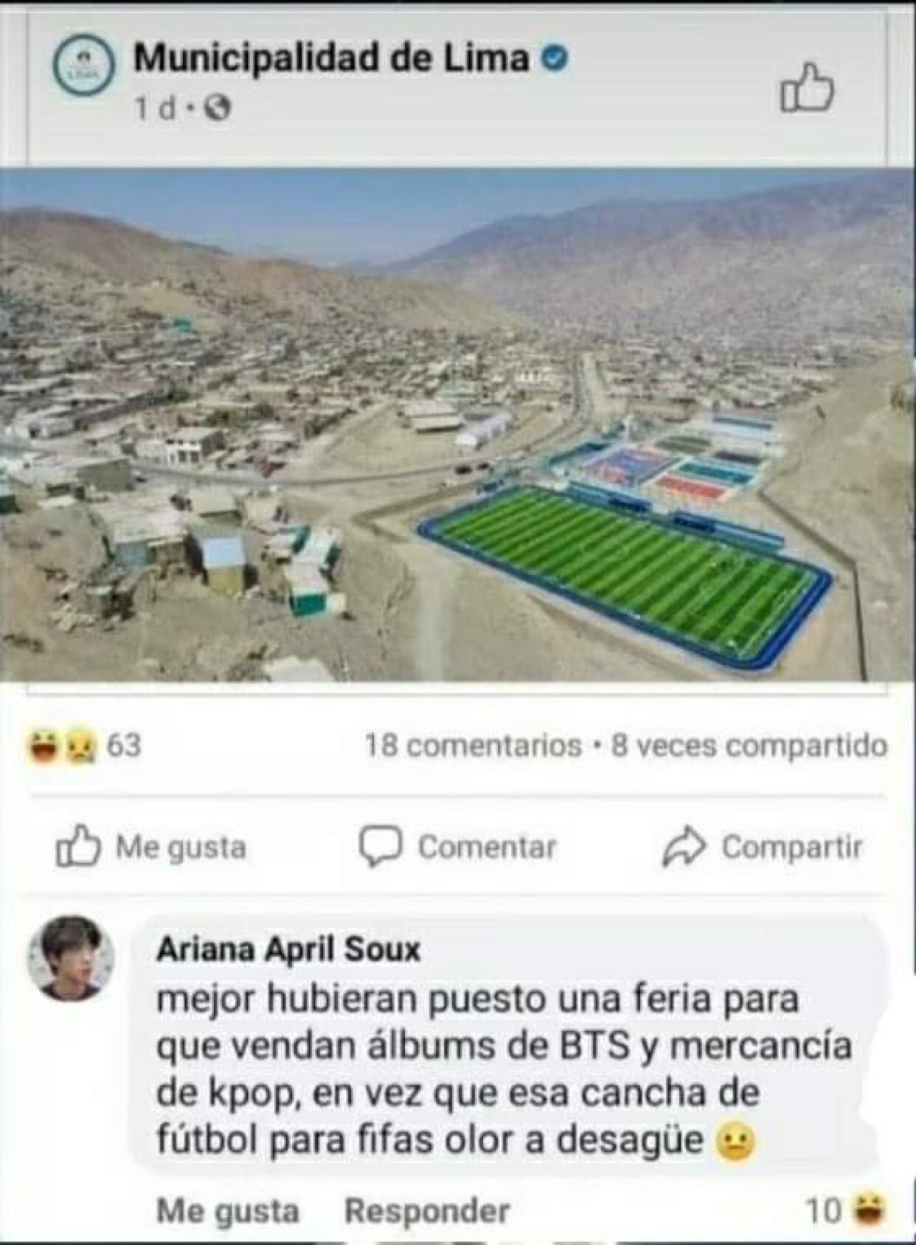Open the 18 comentarios list
This screenshot has height=1245, width=916.
pyautogui.click(x=473, y=745)
